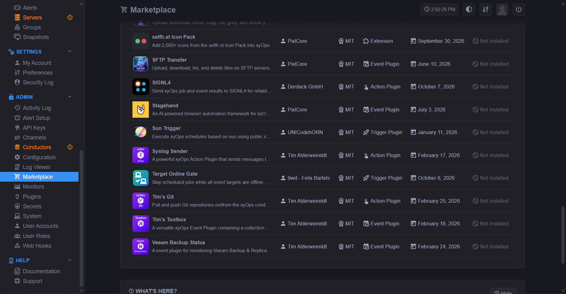This screenshot has width=566, height=294.
Task: Collapse the ADMIN section chevron
Action: pos(70,97)
